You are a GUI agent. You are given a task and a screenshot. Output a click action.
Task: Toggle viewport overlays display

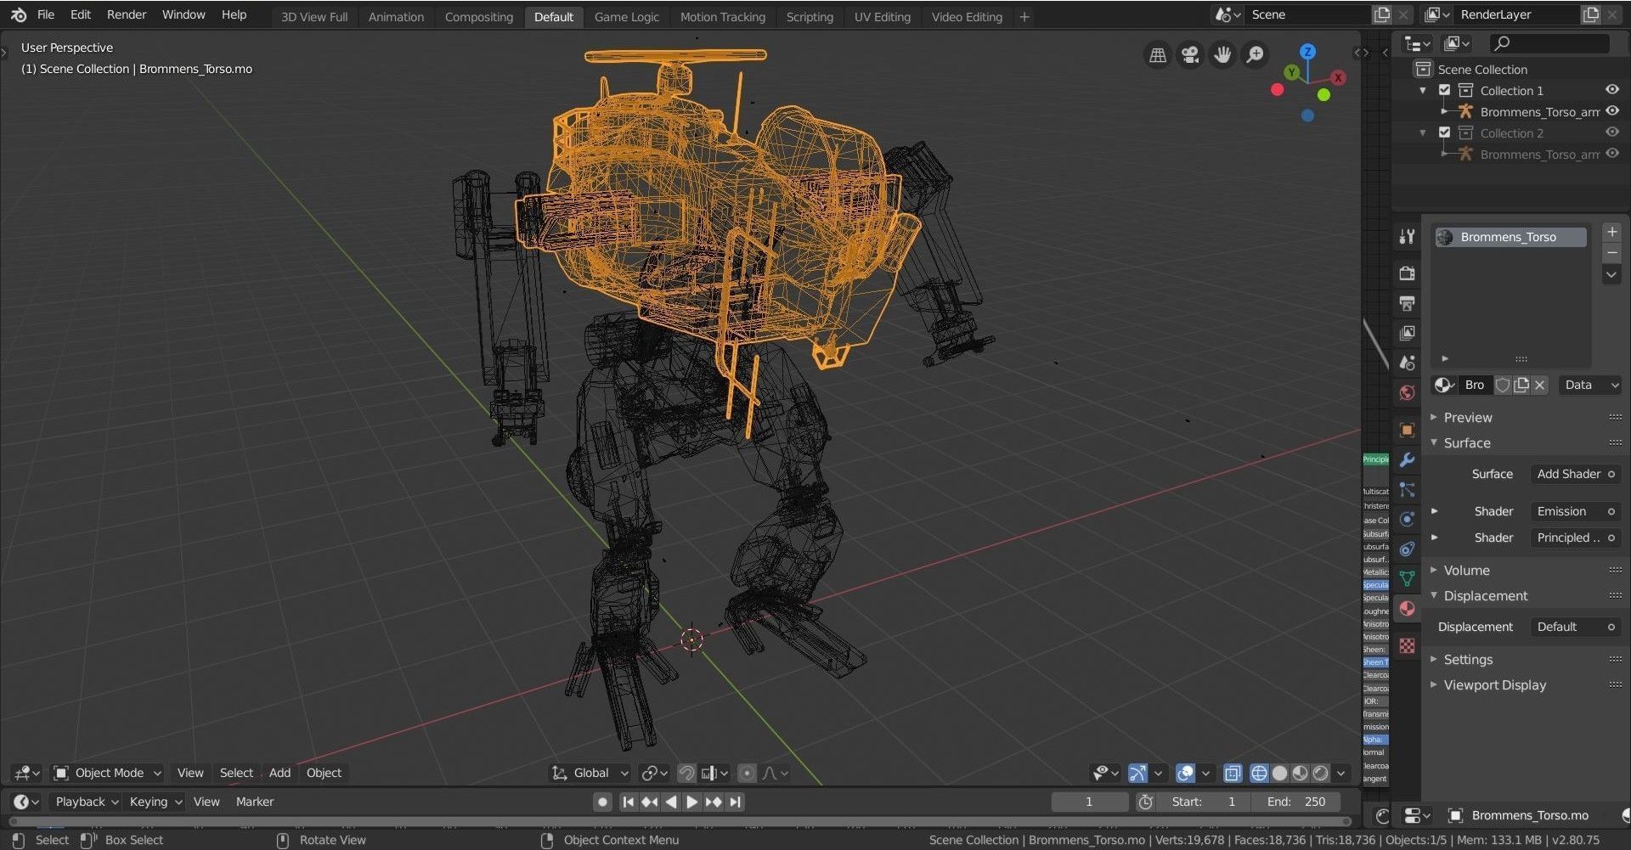click(1185, 773)
